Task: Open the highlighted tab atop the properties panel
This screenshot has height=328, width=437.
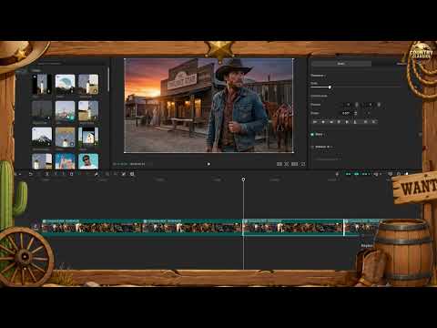Action: tap(341, 64)
